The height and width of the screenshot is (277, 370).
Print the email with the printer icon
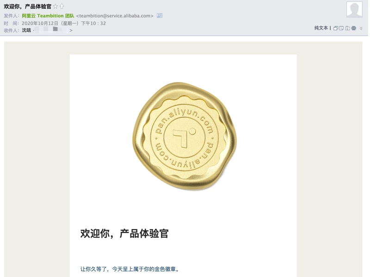353,28
